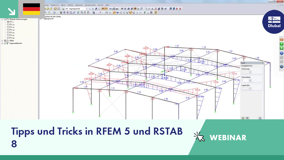This screenshot has height=160, width=284.
Task: Click the Dlubal logo badge
Action: [x=274, y=22]
